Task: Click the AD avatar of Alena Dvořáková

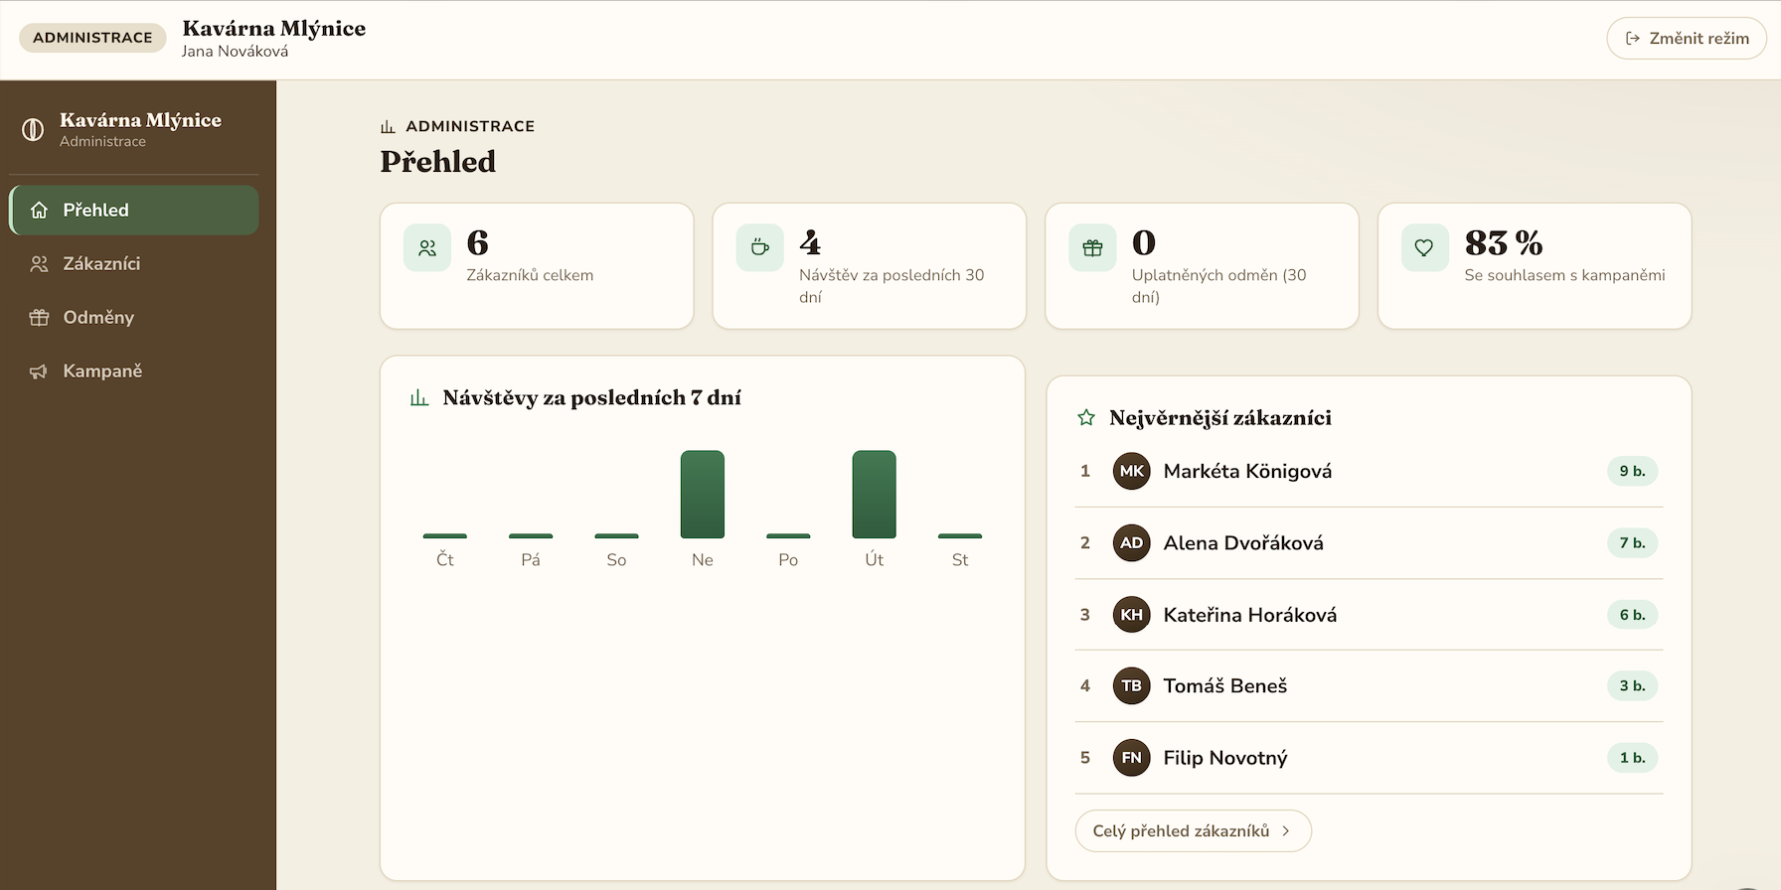Action: 1131,542
